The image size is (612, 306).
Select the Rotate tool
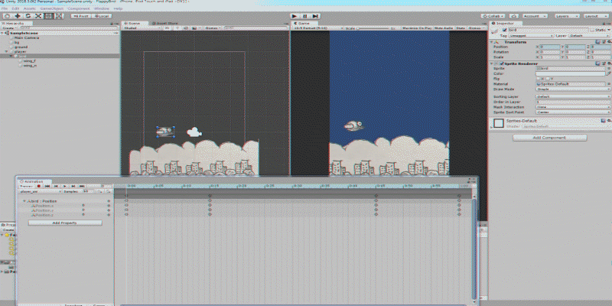click(28, 16)
